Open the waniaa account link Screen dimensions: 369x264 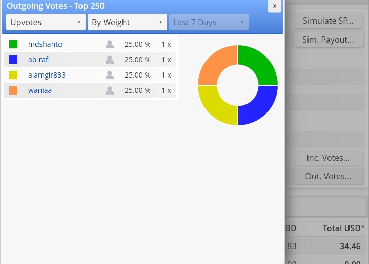click(40, 90)
